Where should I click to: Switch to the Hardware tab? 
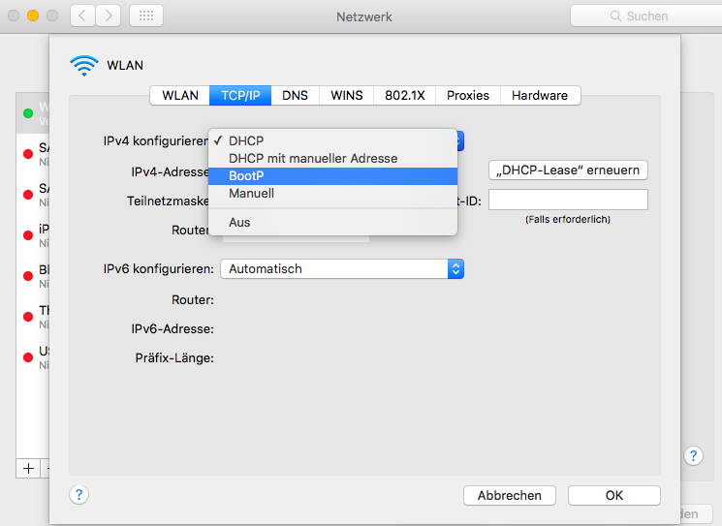540,95
